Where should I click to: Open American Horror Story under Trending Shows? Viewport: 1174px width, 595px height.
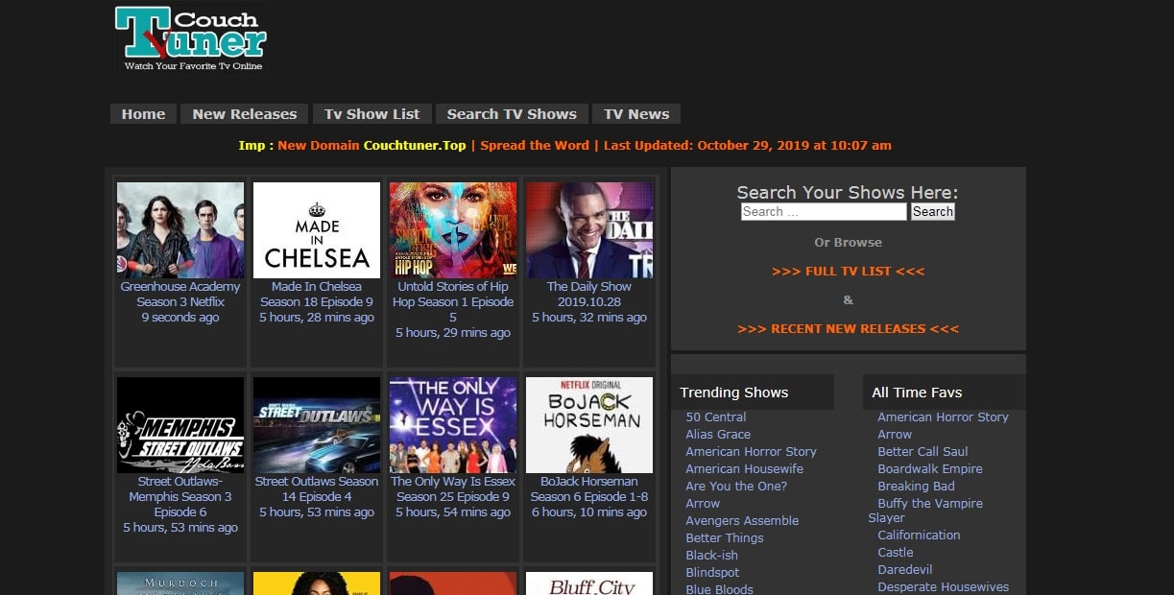tap(751, 452)
